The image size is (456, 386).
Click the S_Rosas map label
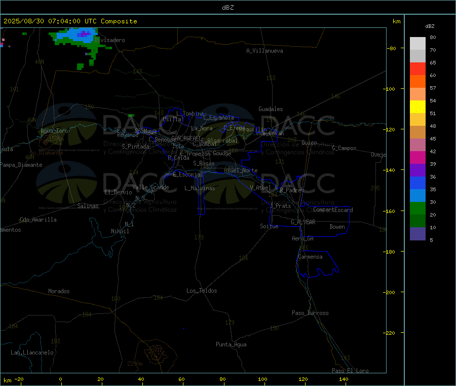click(204, 163)
